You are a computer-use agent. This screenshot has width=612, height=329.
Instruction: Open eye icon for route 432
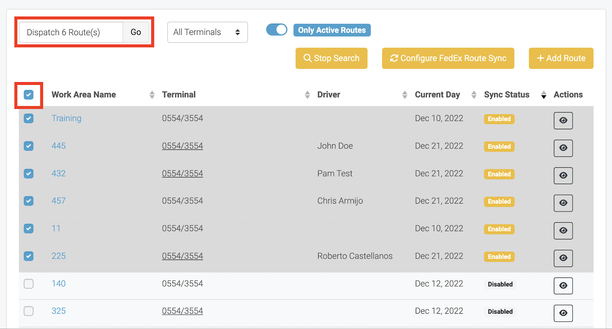click(x=563, y=176)
